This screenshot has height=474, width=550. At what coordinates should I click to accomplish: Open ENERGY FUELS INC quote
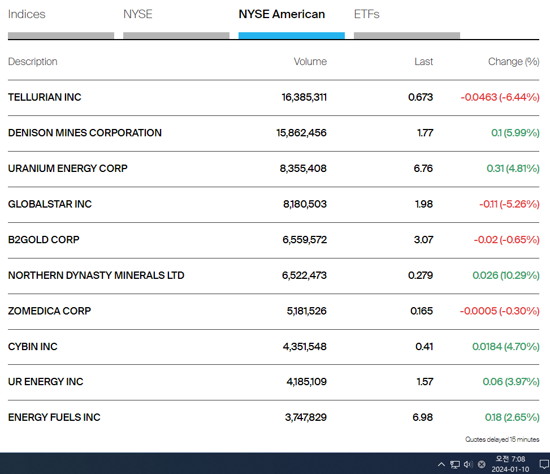coord(54,417)
